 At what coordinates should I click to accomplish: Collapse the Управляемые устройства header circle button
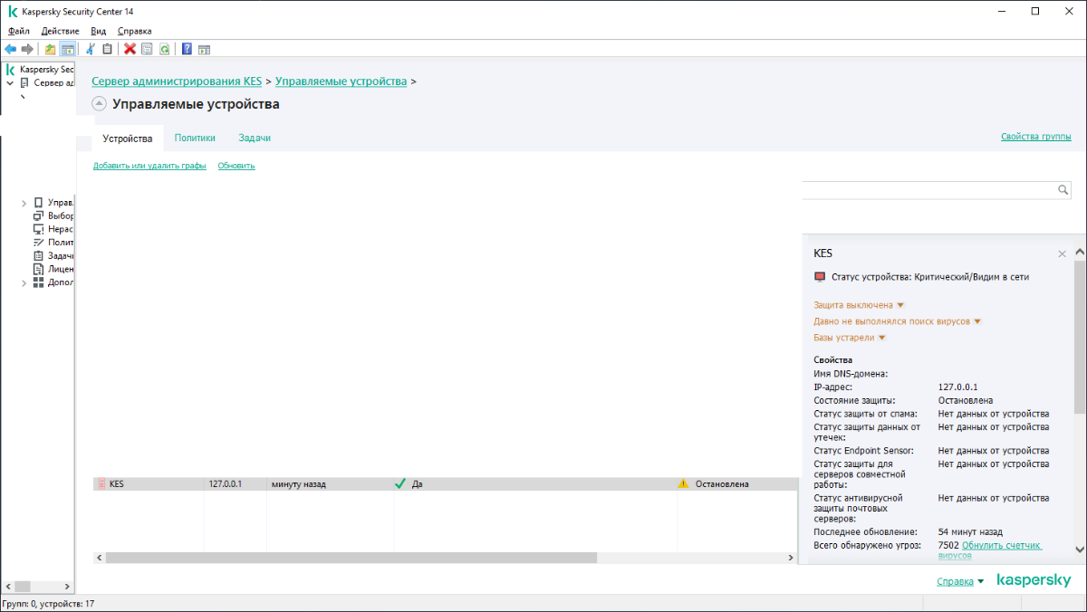tap(100, 104)
